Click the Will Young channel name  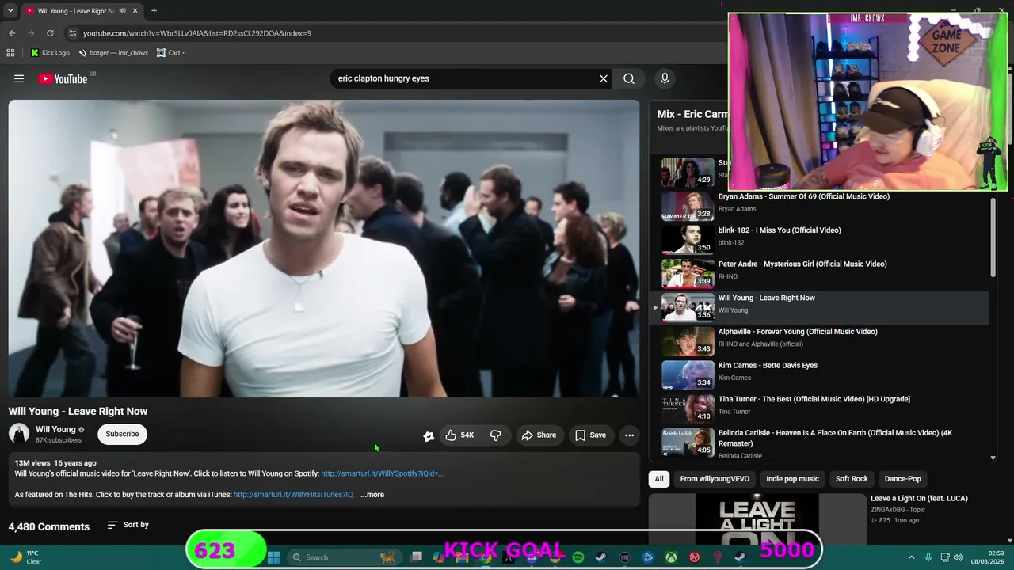click(55, 429)
